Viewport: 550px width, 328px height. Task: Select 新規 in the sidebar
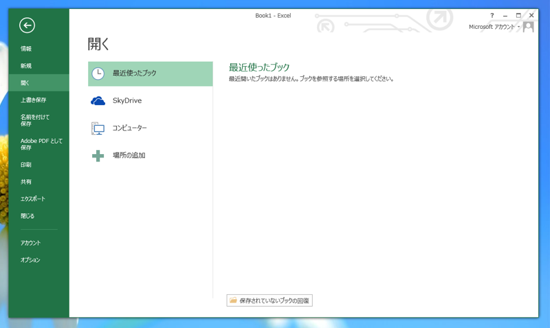(x=39, y=66)
